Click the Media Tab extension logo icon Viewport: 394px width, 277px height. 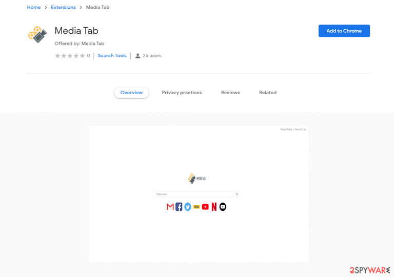tap(37, 35)
